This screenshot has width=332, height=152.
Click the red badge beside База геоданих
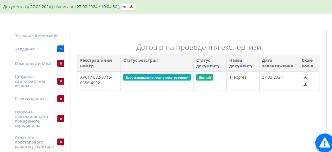pos(61,99)
